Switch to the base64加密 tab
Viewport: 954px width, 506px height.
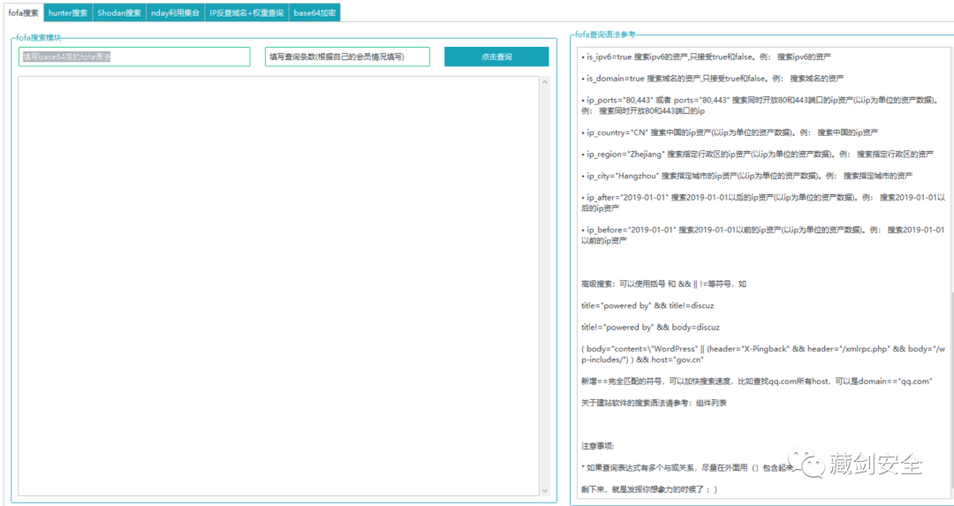314,12
